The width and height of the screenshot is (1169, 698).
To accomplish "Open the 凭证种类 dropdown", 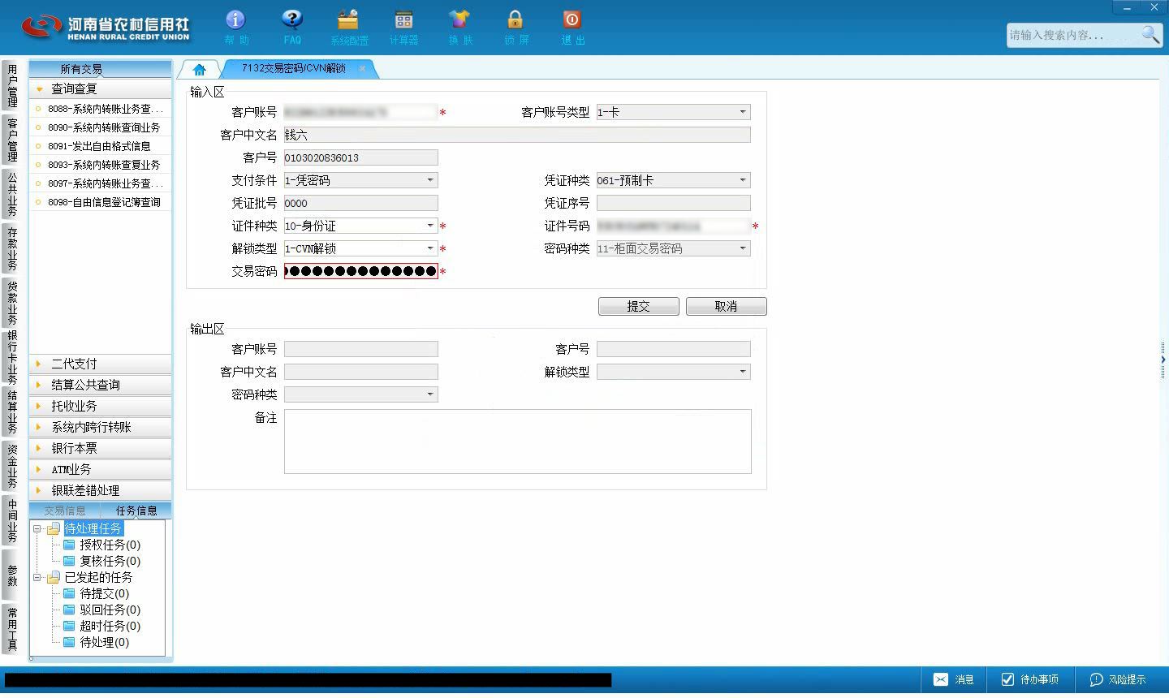I will (x=742, y=180).
